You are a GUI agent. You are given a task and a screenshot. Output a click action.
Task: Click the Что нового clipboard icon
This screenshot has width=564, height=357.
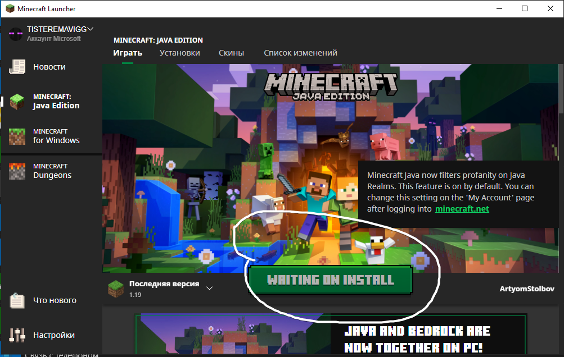pyautogui.click(x=17, y=301)
